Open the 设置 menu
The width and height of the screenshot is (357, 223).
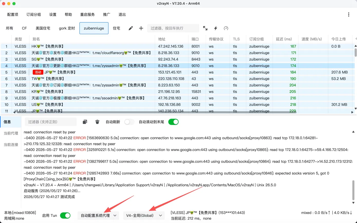coord(53,15)
